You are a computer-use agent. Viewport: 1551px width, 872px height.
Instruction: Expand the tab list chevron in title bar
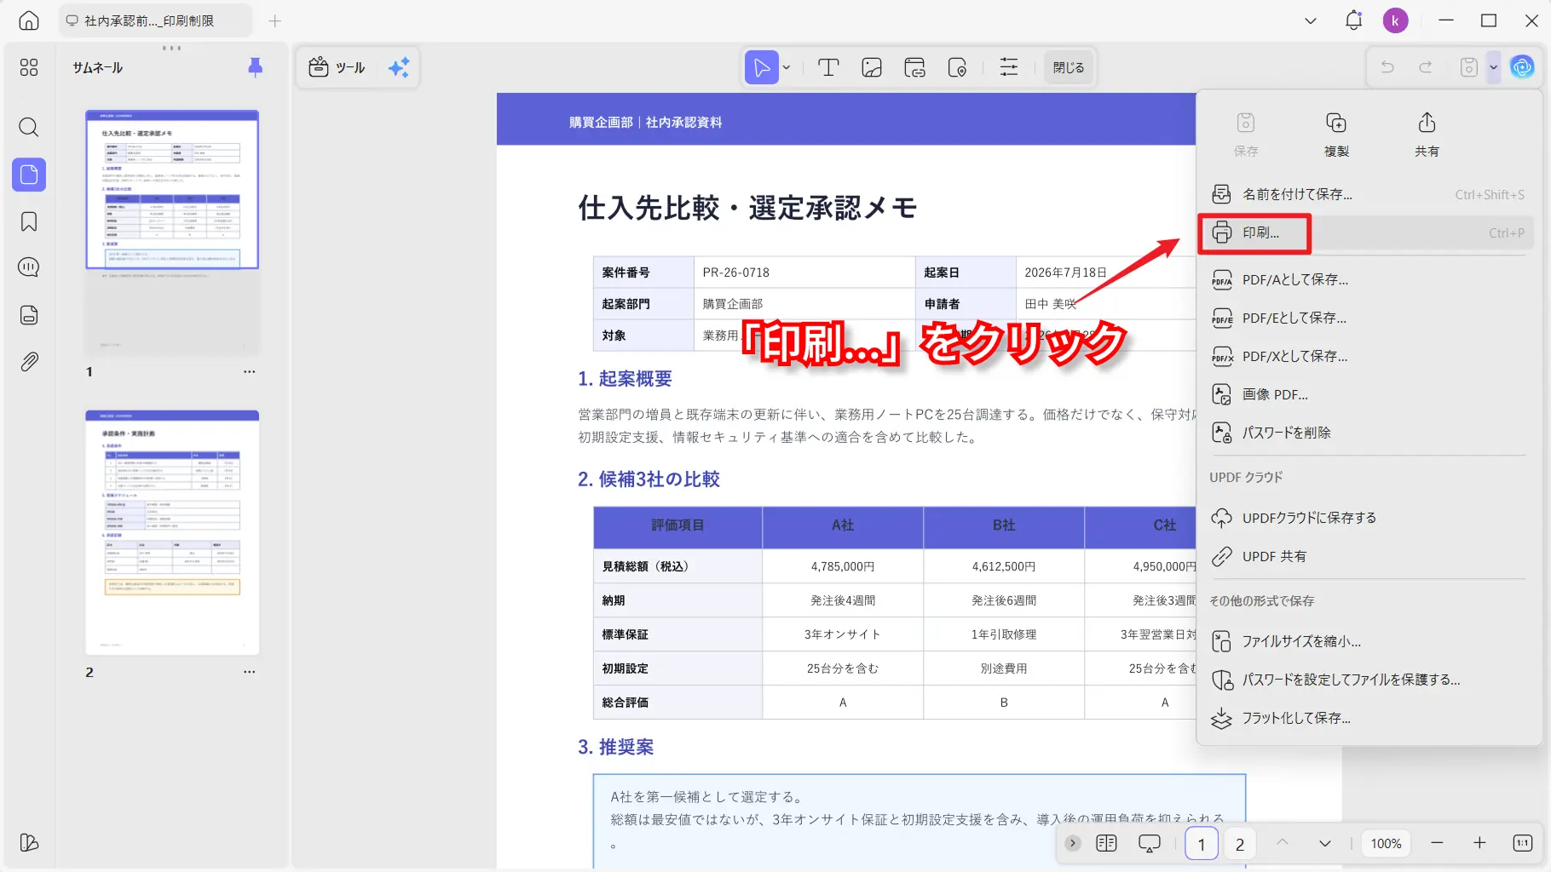point(1311,20)
